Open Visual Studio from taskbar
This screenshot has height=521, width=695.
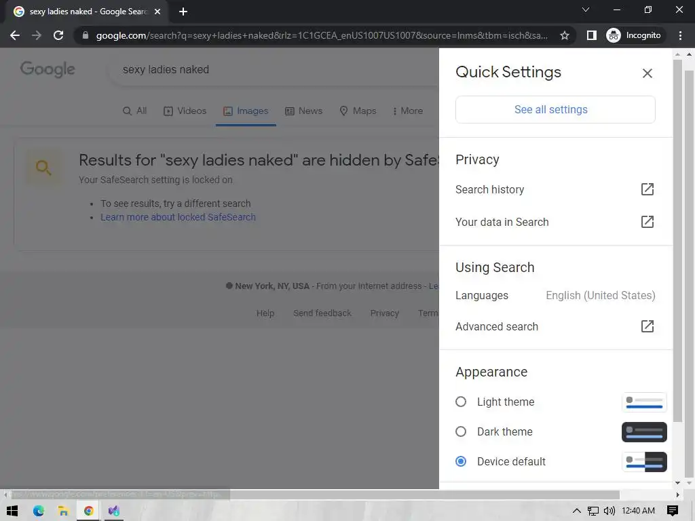(114, 511)
